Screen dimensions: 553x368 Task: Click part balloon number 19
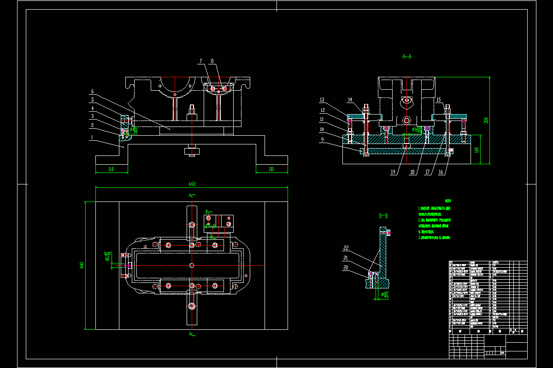pyautogui.click(x=393, y=172)
